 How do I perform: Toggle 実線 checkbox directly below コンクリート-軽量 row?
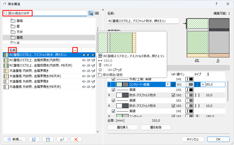(x=113, y=90)
